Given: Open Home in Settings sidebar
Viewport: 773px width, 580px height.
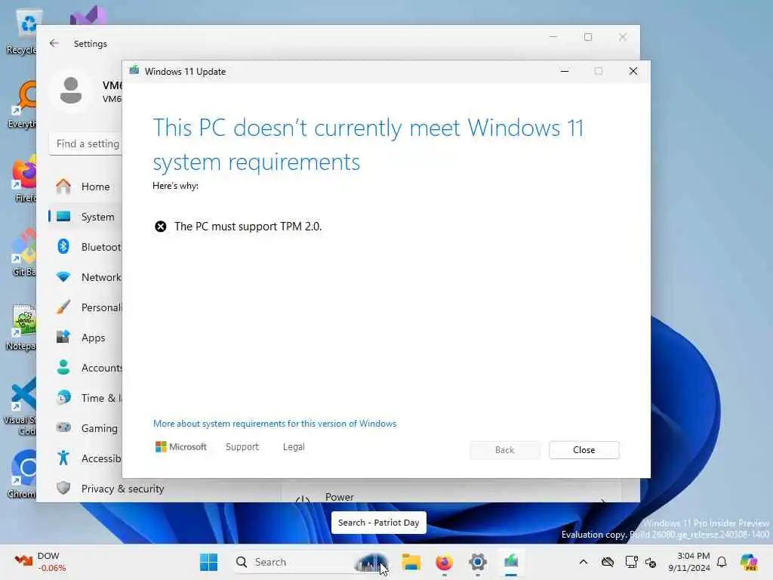Looking at the screenshot, I should pos(85,187).
